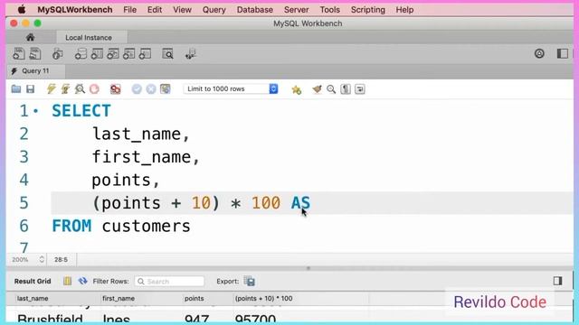Open the Query menu
This screenshot has height=325, width=579.
point(214,10)
